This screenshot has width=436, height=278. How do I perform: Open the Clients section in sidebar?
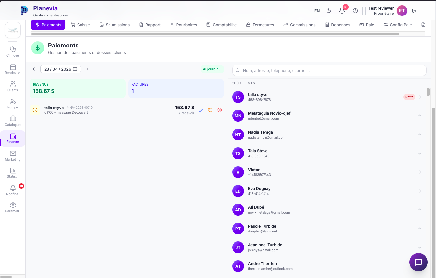click(13, 86)
